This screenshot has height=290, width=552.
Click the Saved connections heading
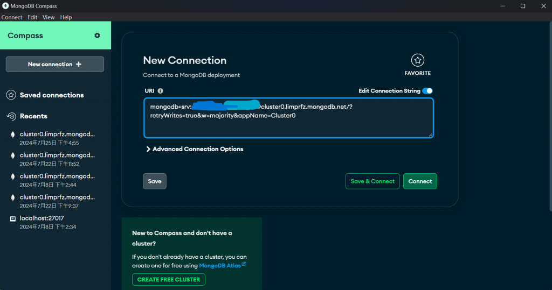[52, 95]
